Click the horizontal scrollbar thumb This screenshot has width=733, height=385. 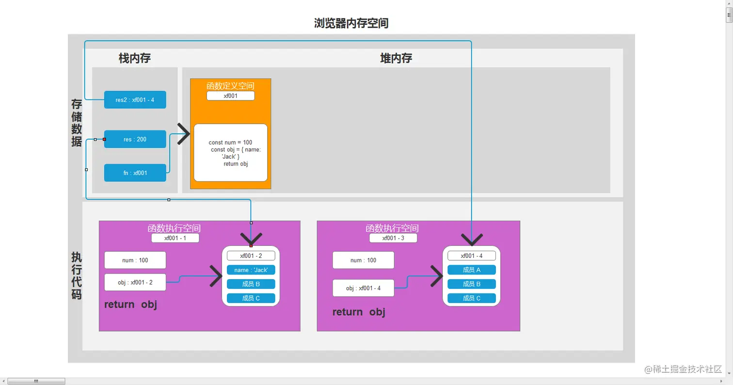(x=36, y=381)
